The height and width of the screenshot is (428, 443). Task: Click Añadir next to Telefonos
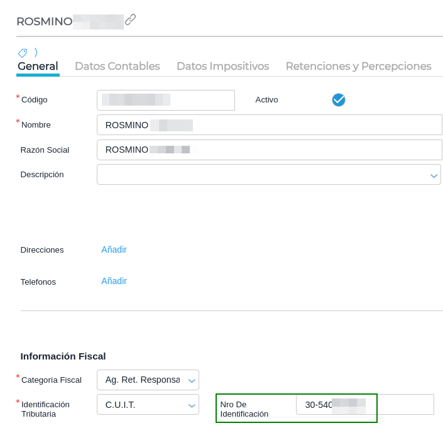pyautogui.click(x=114, y=281)
